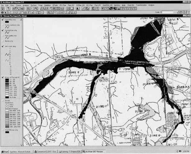Click the ArcView GIS Version taskbar item

92,152
